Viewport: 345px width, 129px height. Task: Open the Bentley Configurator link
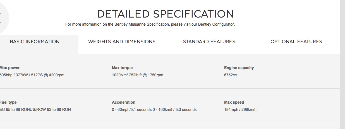tap(216, 24)
